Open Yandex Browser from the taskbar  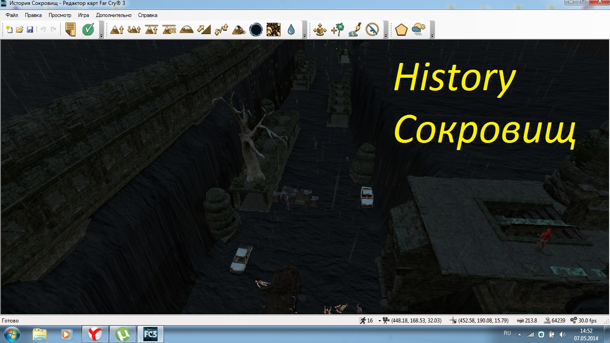(95, 334)
